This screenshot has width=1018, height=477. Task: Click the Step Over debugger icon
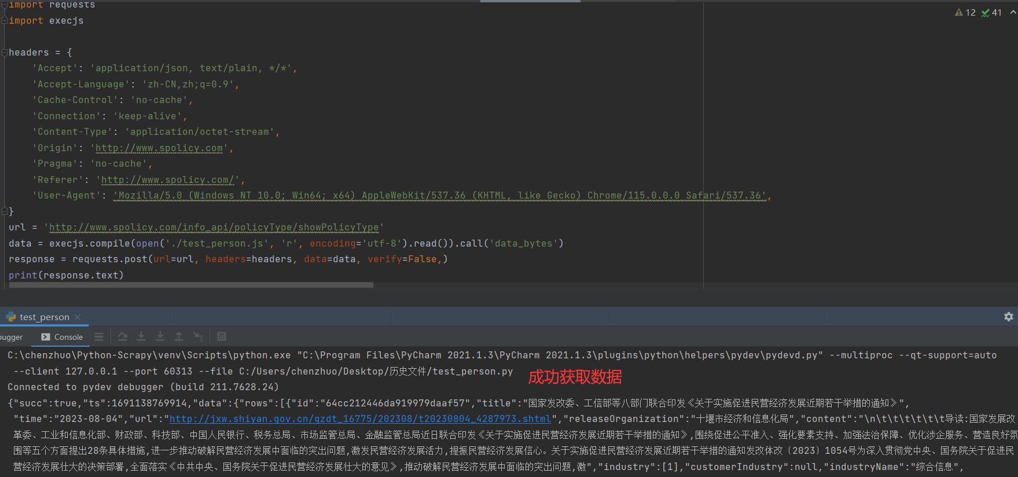[x=123, y=336]
